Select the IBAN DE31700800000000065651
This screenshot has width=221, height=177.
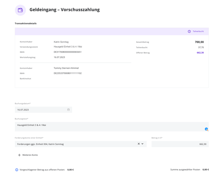click(x=68, y=52)
